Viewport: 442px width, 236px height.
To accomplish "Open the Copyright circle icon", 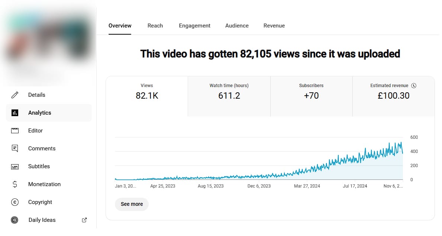I will tap(15, 202).
